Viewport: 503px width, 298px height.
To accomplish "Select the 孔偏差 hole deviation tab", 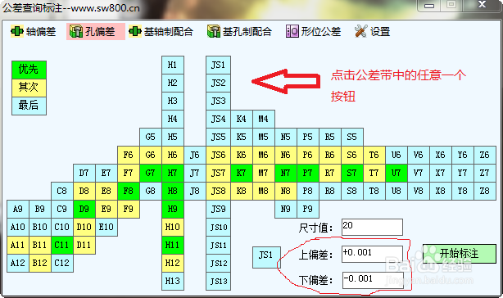I will point(96,32).
